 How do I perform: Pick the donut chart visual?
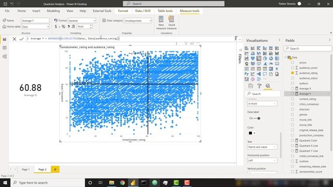(x=271, y=59)
